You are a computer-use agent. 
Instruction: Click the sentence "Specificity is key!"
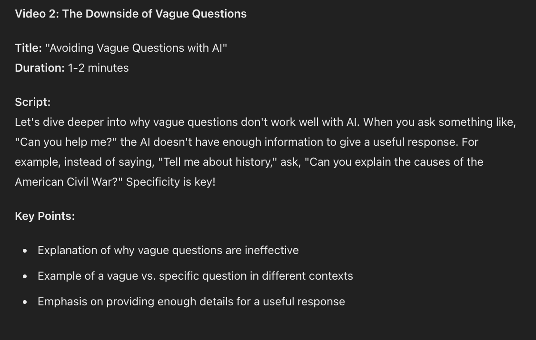[171, 182]
